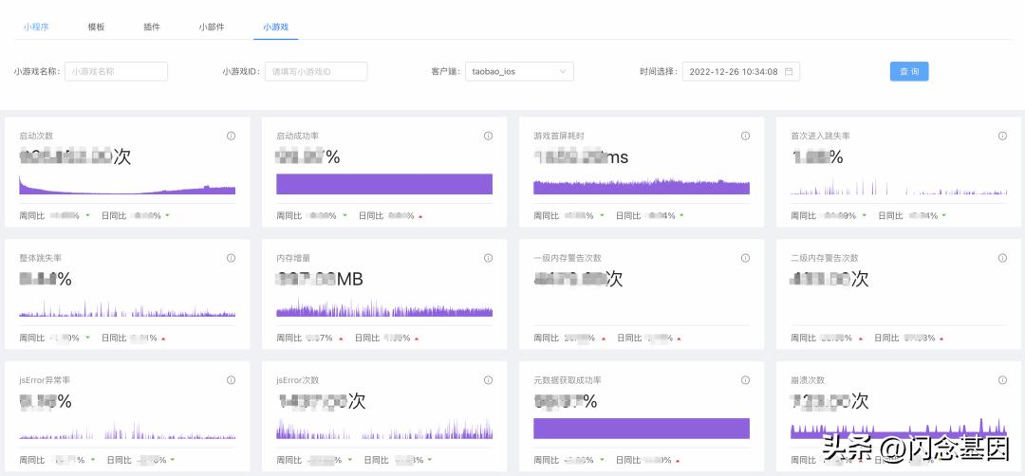The image size is (1025, 476).
Task: Open info icon on 启动成功率 card
Action: [489, 136]
